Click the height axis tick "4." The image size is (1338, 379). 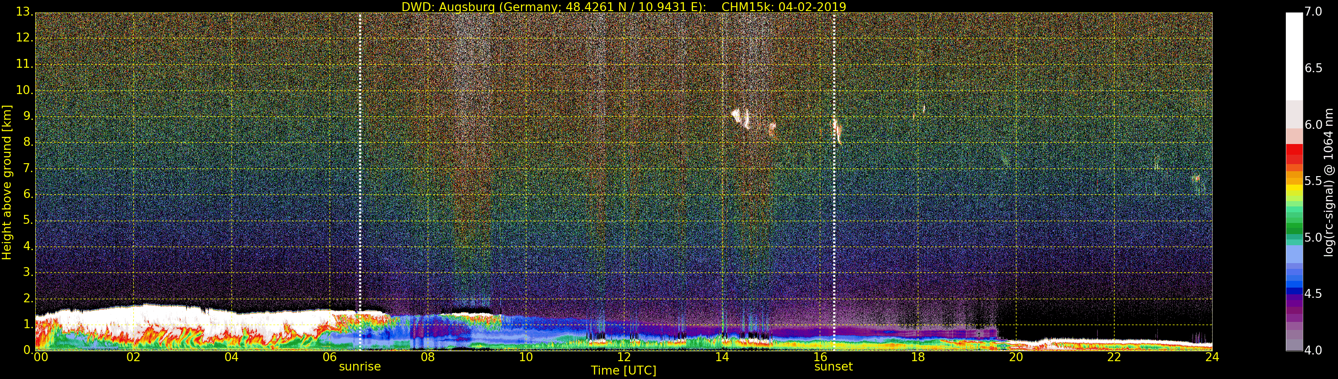28,246
